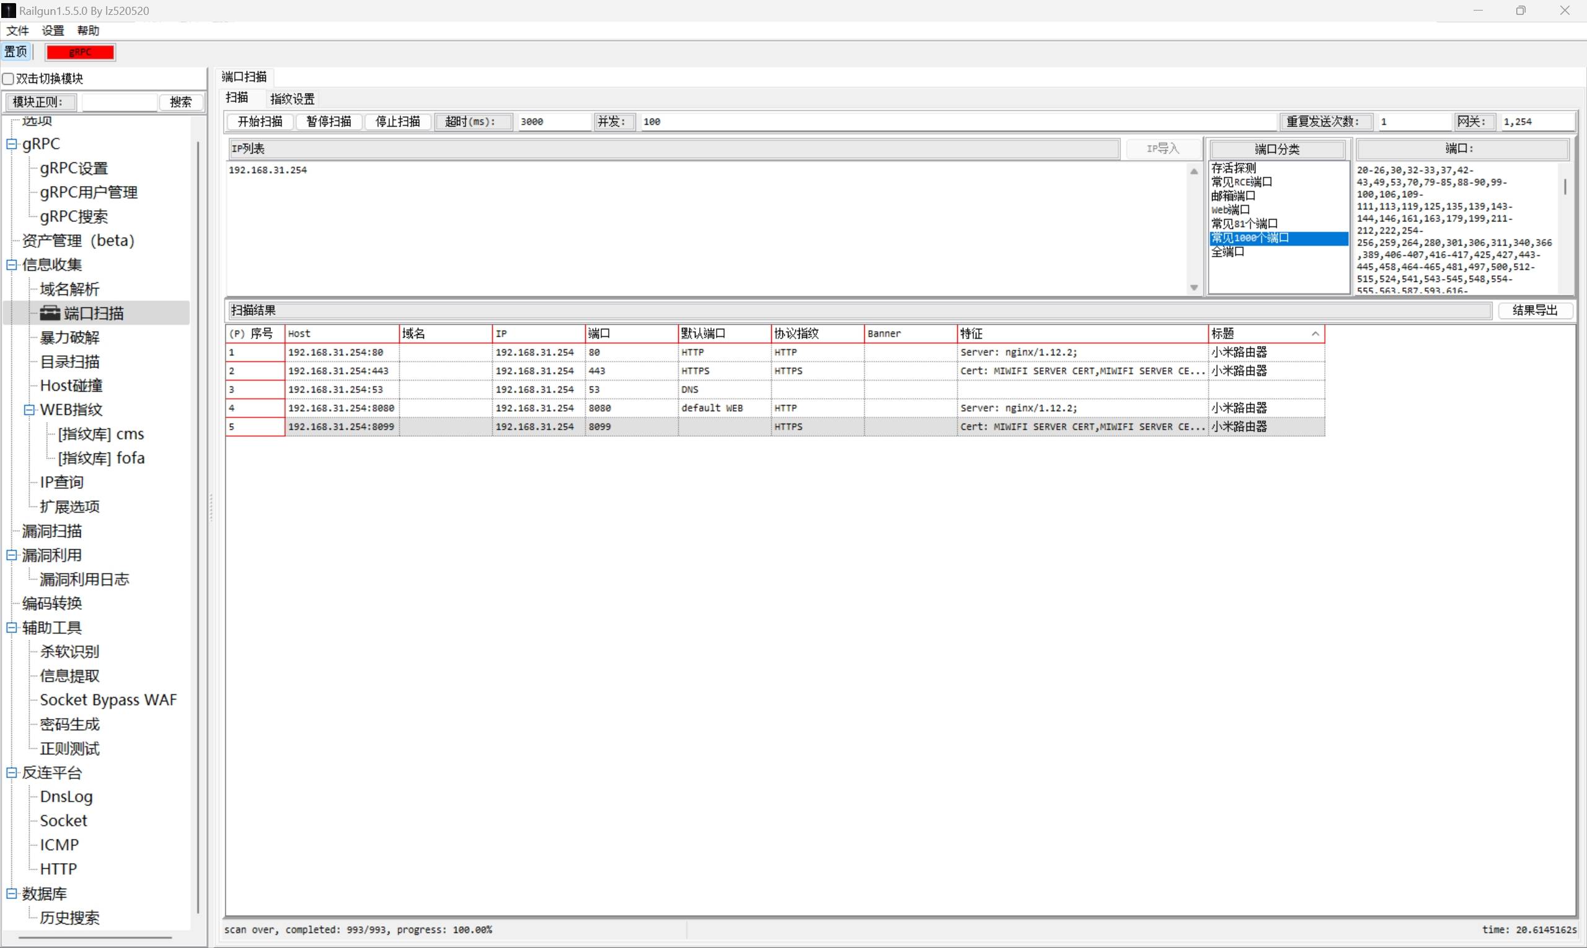Toggle the 双击切换模块 checkbox
The image size is (1587, 948).
click(x=8, y=79)
